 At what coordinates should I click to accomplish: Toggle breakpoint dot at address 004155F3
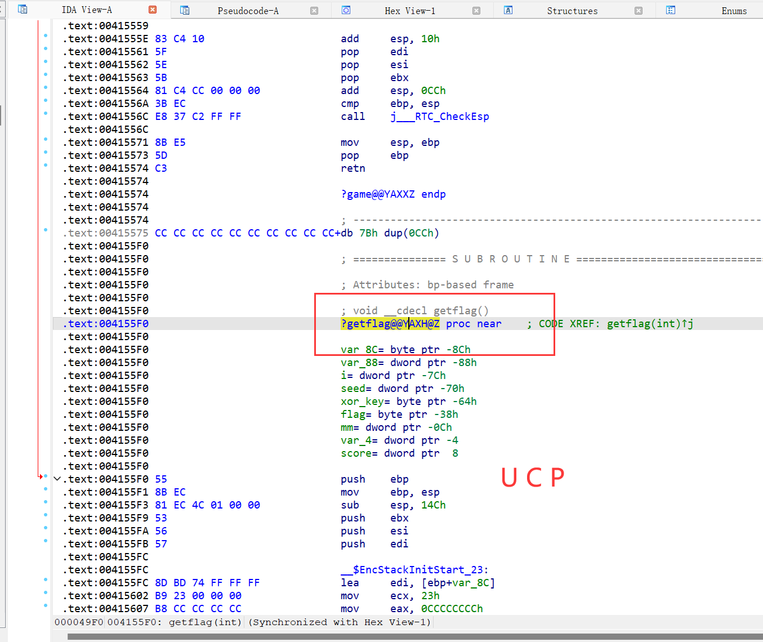coord(46,502)
